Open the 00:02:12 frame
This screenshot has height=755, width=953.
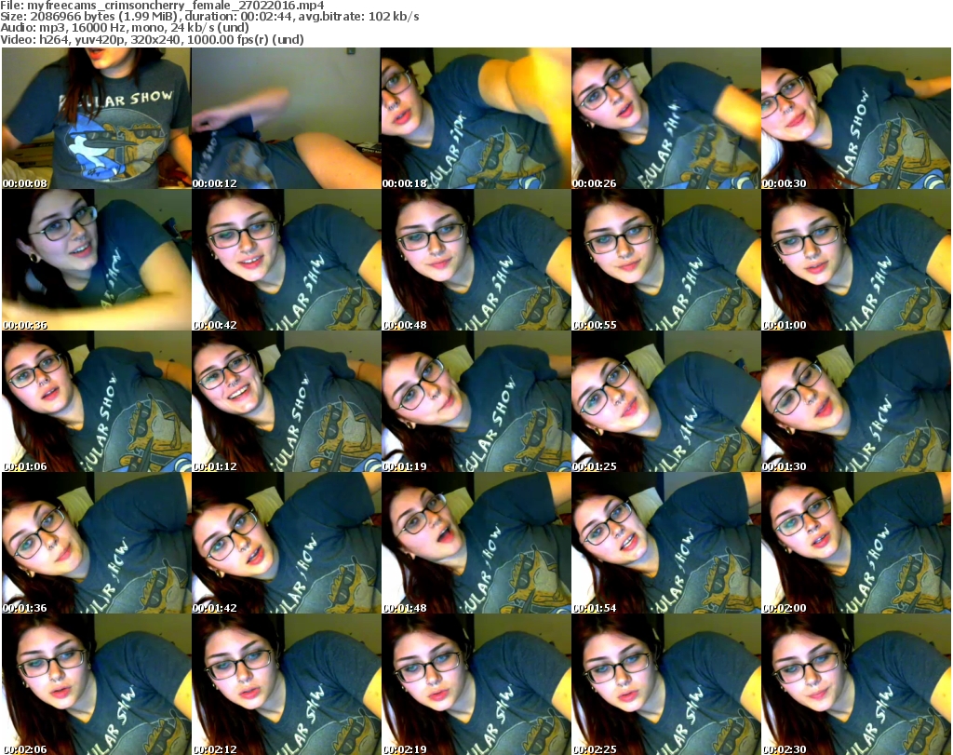(287, 684)
